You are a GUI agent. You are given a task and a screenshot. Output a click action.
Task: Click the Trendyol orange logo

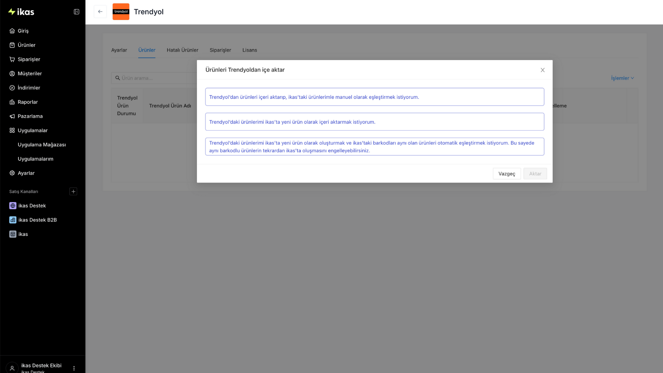coord(121,11)
